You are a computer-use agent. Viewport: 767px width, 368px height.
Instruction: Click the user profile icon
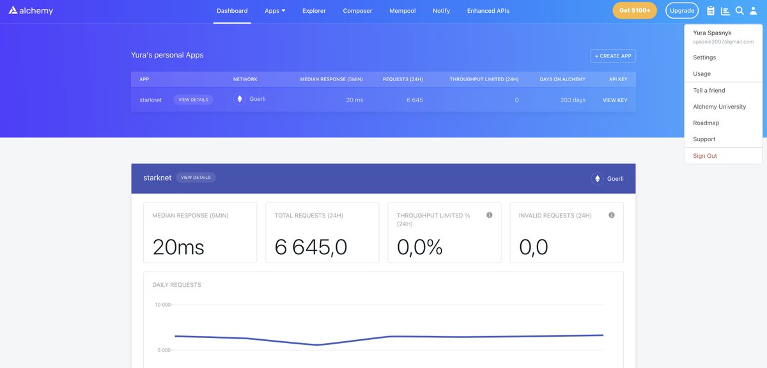click(x=754, y=11)
